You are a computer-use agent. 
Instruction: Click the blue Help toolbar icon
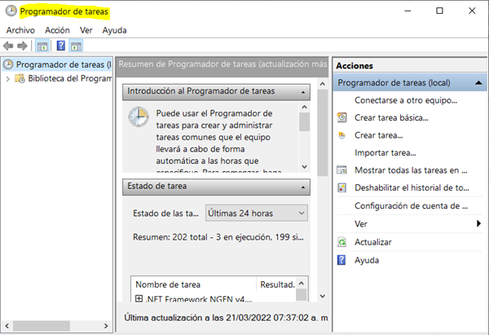click(x=61, y=46)
